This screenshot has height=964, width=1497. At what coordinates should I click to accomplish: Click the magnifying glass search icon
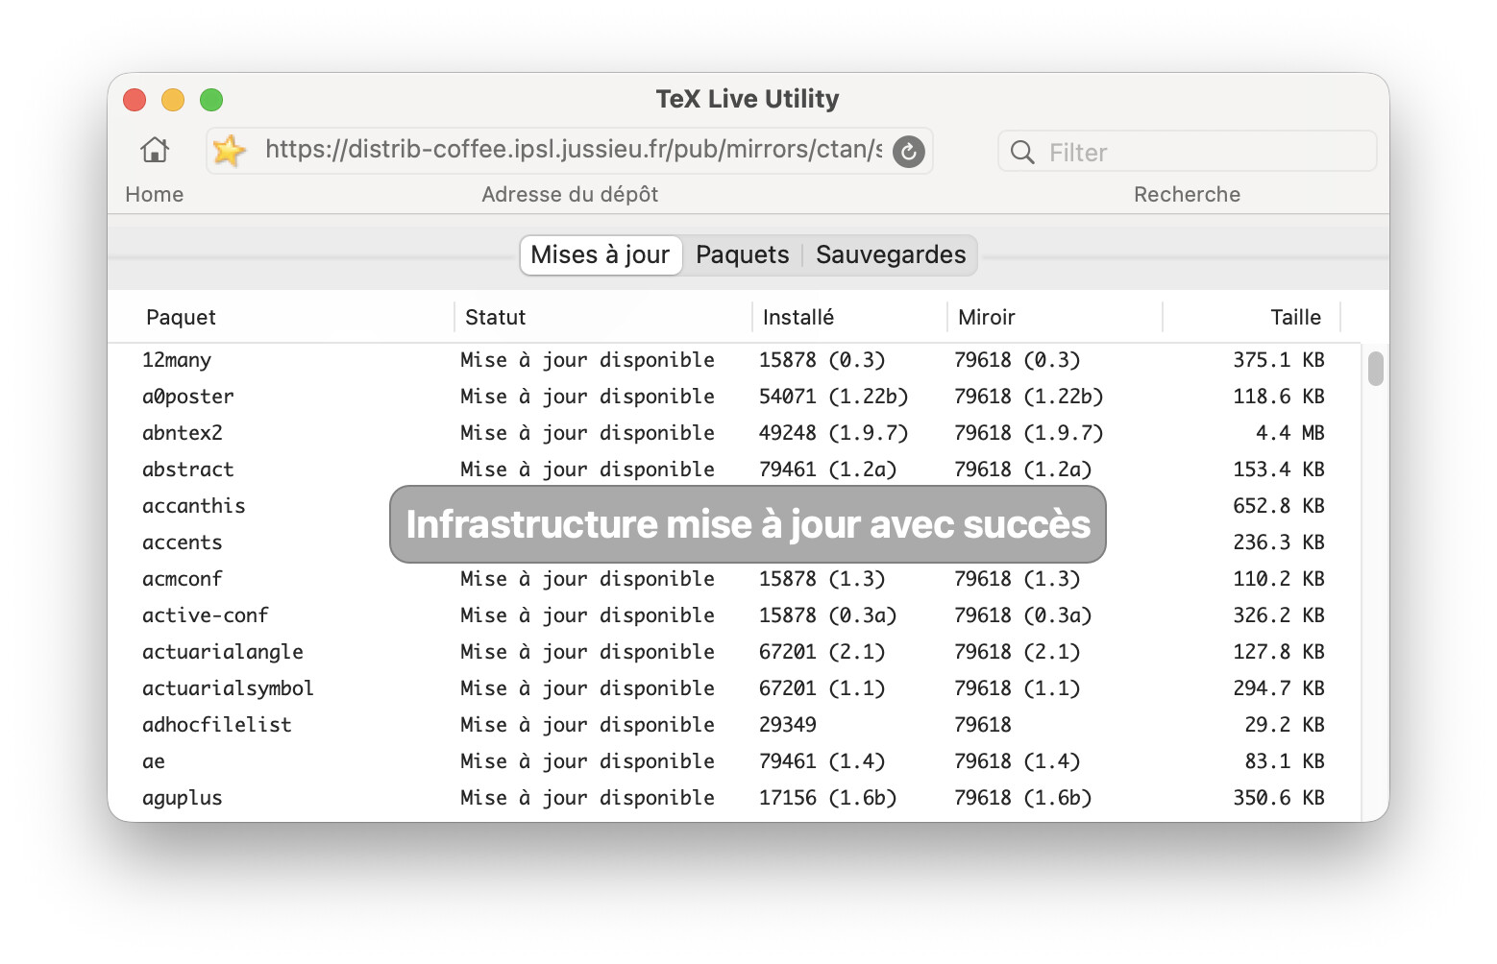[x=1022, y=153]
